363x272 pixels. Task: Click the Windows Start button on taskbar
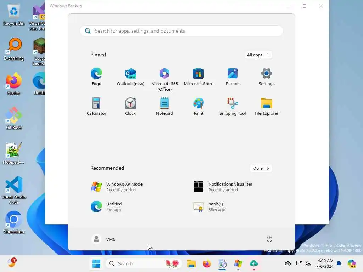click(x=96, y=263)
